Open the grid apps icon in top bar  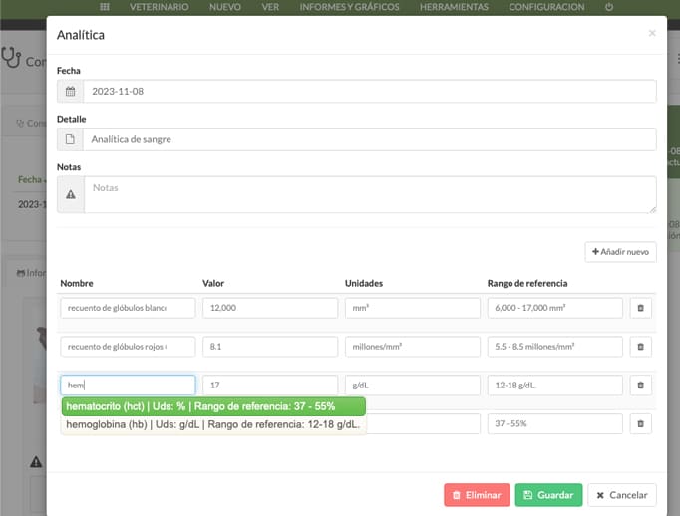tap(105, 7)
